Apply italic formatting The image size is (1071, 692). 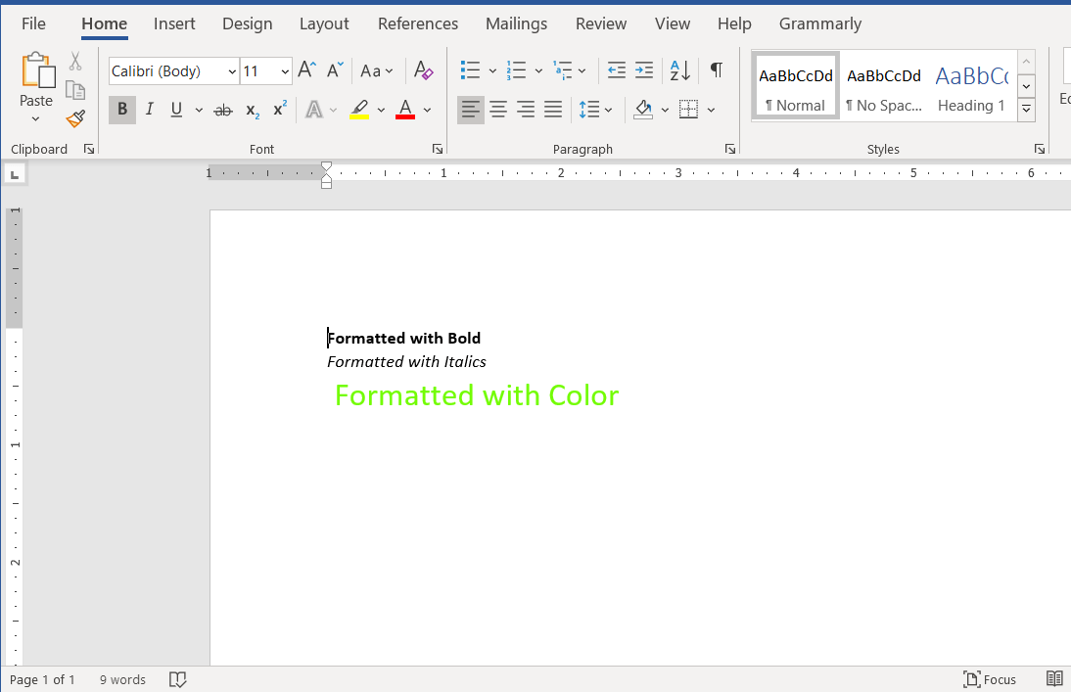149,109
